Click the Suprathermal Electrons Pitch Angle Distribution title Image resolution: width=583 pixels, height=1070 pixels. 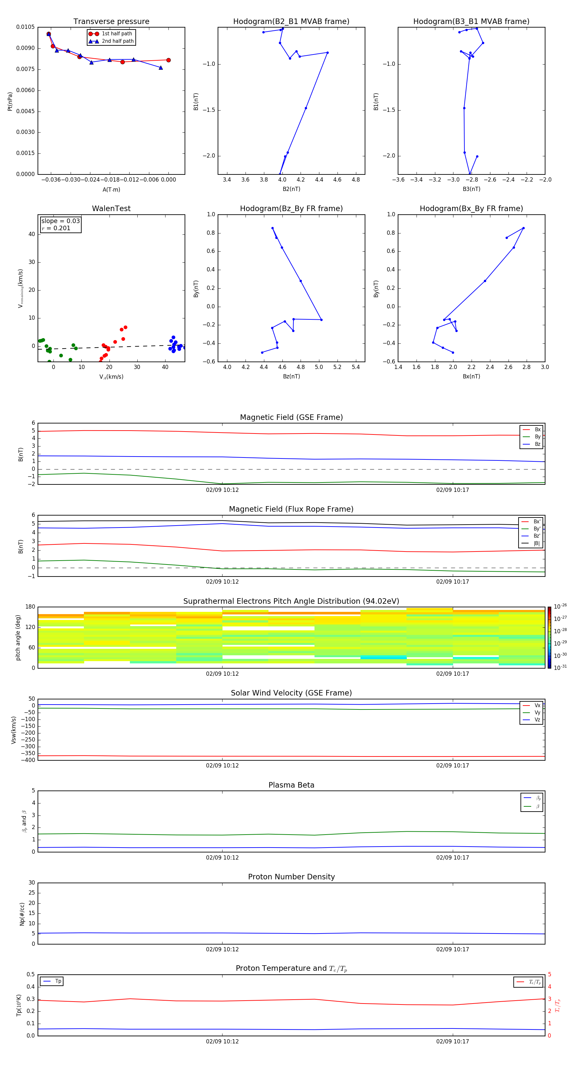[291, 601]
